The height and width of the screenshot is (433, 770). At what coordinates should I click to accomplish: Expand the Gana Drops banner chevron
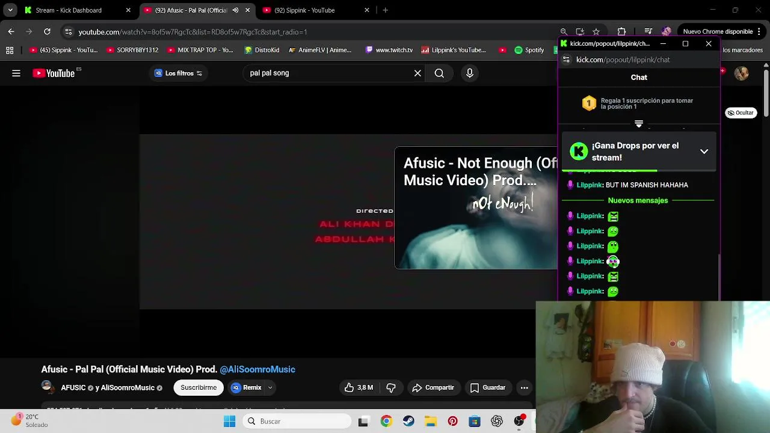click(x=704, y=152)
